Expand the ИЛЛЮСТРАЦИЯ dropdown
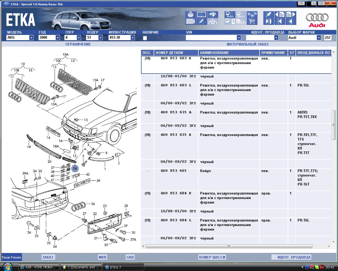 (x=133, y=38)
